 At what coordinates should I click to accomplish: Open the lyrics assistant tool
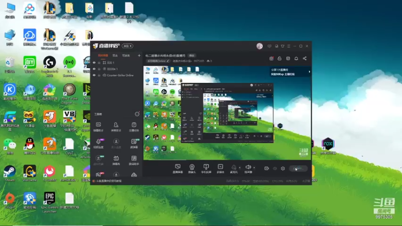[134, 160]
